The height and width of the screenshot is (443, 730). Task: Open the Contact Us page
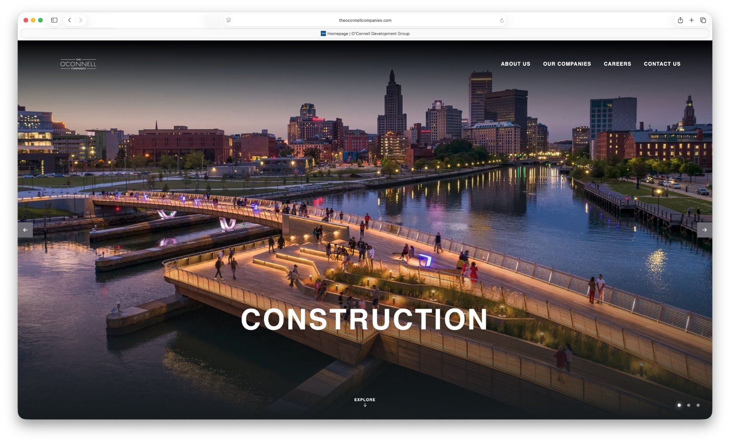(662, 64)
